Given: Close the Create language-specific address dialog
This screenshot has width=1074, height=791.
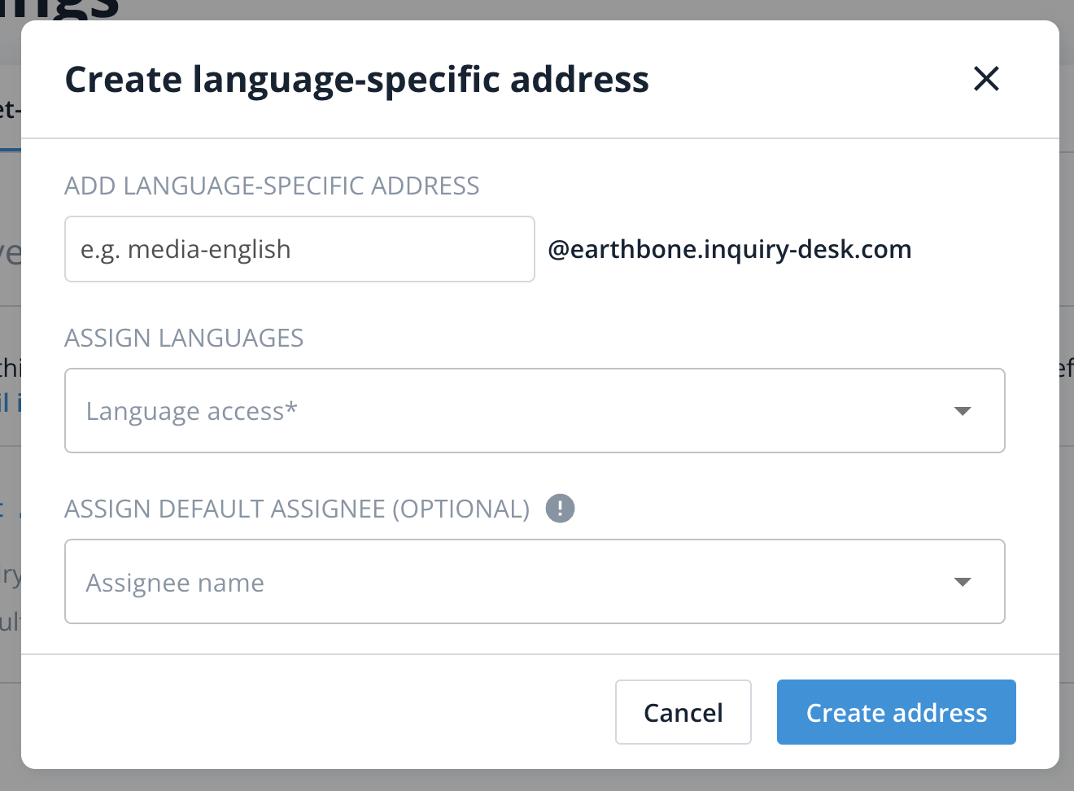Looking at the screenshot, I should (x=986, y=79).
